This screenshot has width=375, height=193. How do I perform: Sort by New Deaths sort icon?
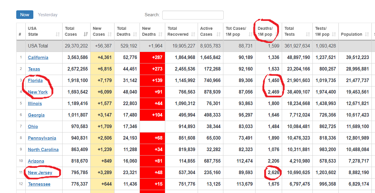(161, 34)
